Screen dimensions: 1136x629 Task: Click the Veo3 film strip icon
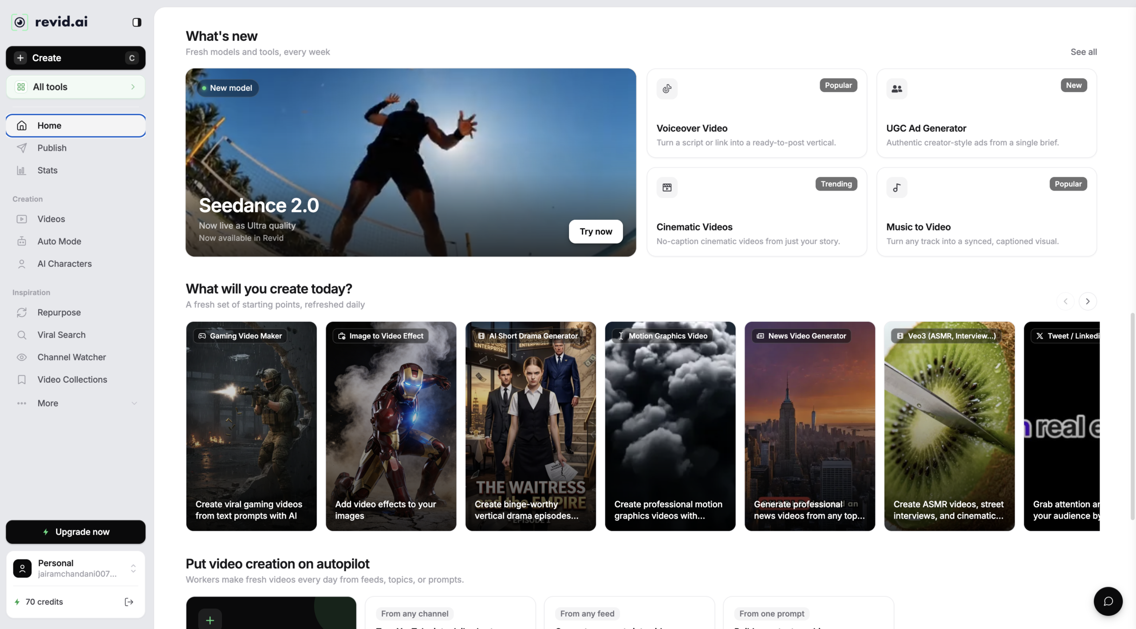[x=900, y=336]
